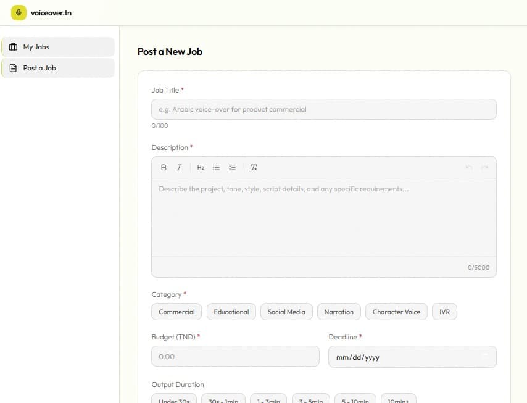Select the 3-5min duration chip

(x=311, y=400)
